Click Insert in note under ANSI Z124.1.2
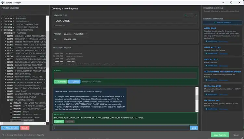This screenshot has width=244, height=139. pos(211,65)
